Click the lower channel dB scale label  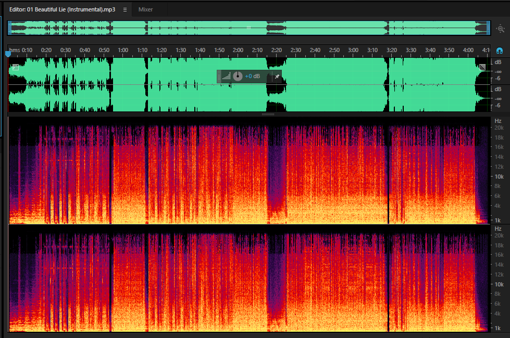point(498,89)
